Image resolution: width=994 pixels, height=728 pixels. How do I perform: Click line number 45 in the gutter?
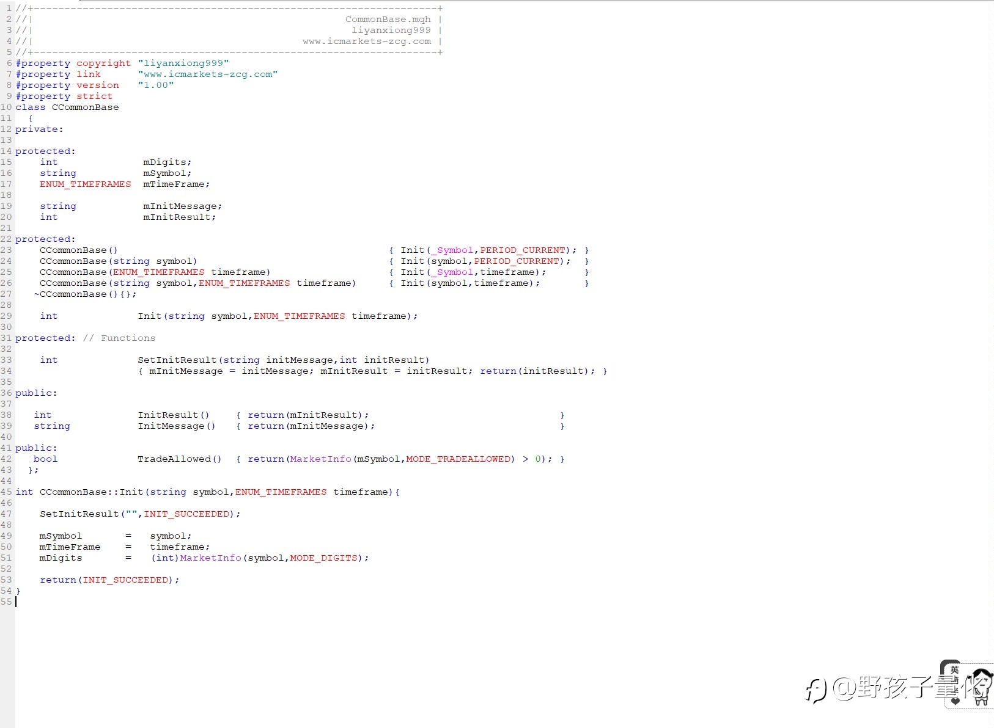tap(6, 492)
